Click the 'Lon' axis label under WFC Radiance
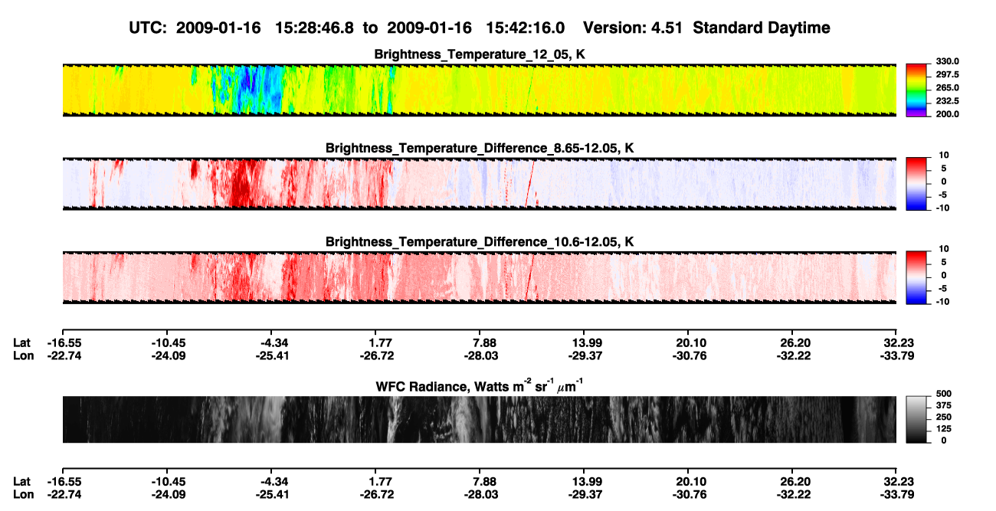The image size is (996, 511). (x=23, y=495)
